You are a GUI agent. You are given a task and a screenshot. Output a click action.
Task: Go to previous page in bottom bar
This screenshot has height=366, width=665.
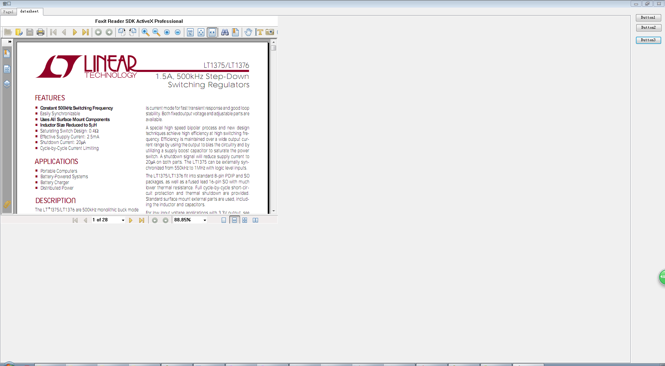pos(86,220)
